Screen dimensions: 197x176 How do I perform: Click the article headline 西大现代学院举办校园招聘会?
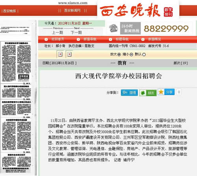[119, 76]
